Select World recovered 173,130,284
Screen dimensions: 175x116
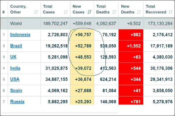(x=160, y=23)
